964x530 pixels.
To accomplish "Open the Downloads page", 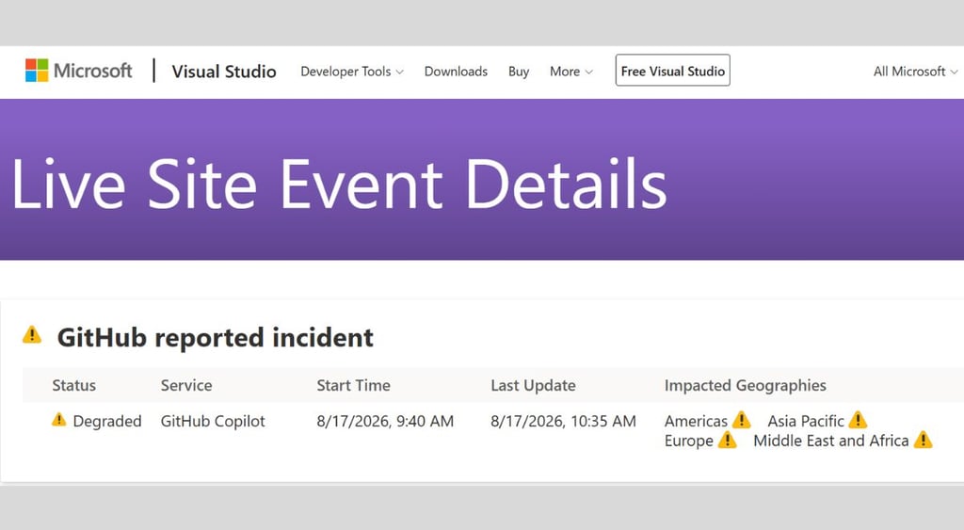I will pos(456,72).
